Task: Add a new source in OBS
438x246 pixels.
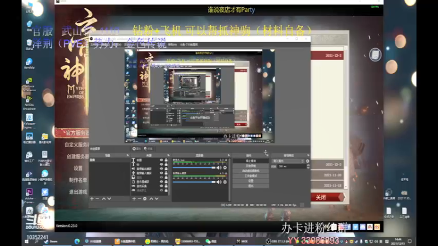Action: (x=134, y=198)
